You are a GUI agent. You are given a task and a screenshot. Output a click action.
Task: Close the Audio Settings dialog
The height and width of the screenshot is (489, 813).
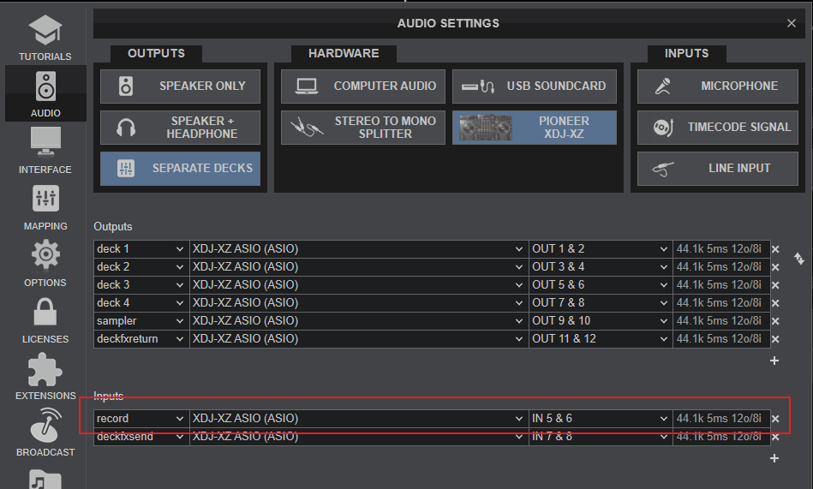coord(792,23)
